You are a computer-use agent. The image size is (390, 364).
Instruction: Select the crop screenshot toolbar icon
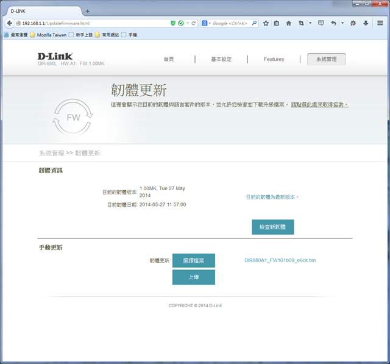click(301, 23)
